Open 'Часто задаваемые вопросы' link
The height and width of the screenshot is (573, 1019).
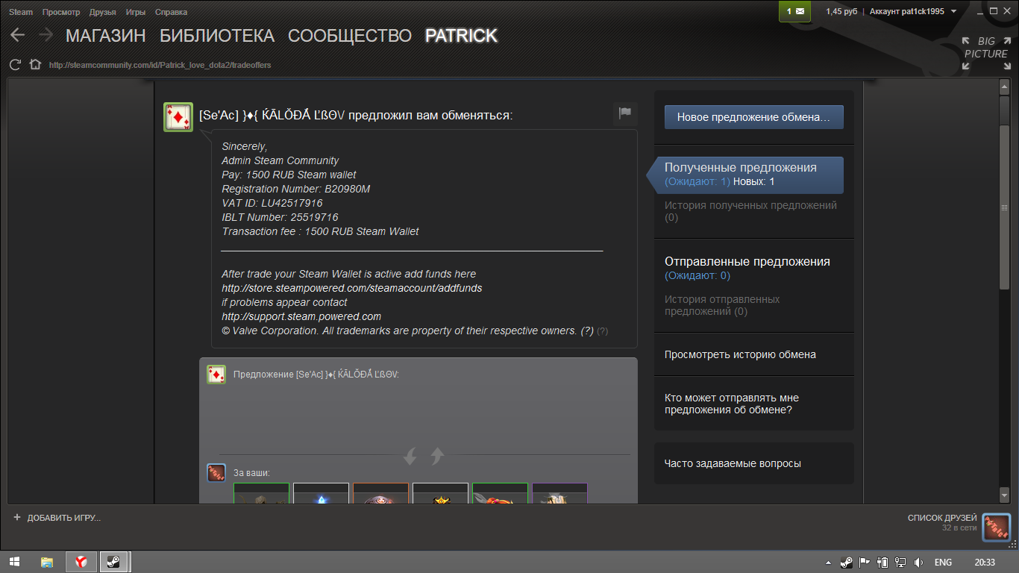733,463
